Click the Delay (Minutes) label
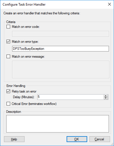The width and height of the screenshot is (114, 146). coord(24,97)
